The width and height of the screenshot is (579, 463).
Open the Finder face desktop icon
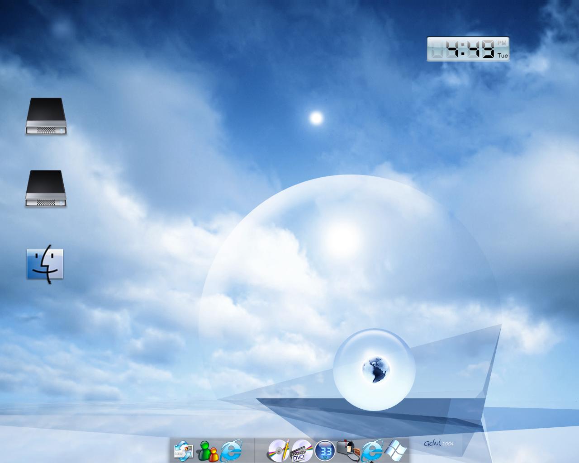pos(45,264)
